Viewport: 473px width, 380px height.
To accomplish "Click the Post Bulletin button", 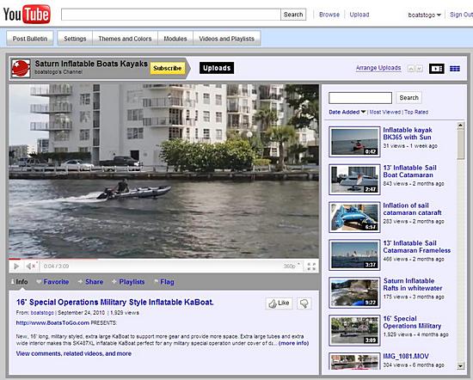I will click(30, 39).
